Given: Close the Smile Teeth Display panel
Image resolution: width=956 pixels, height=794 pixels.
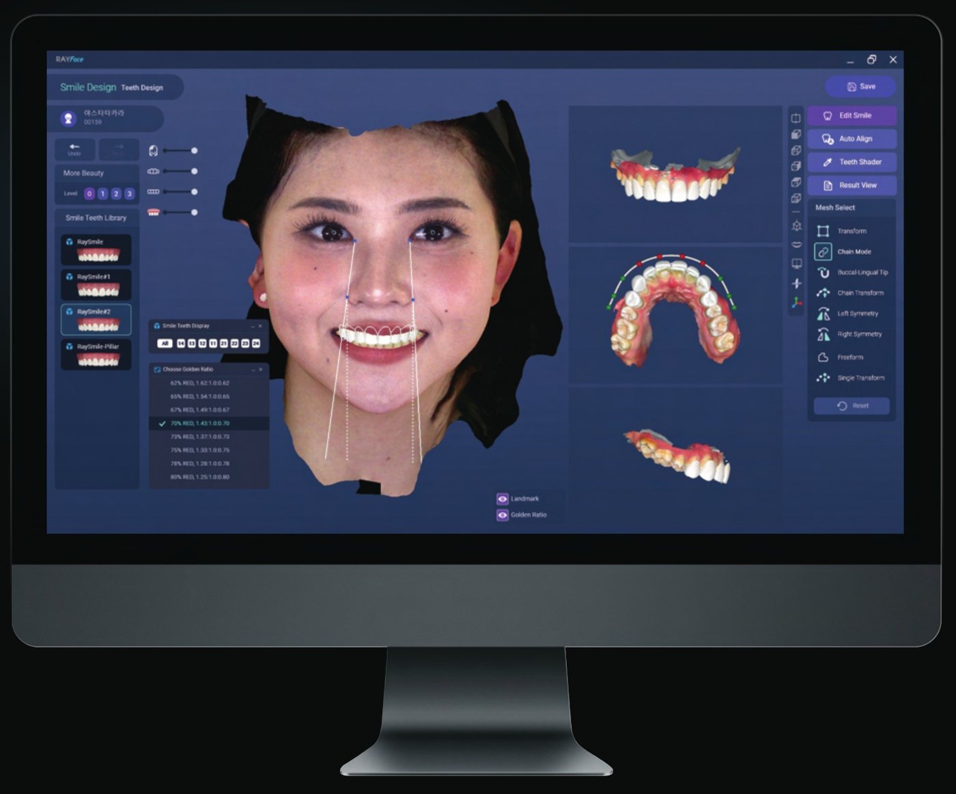Looking at the screenshot, I should (x=260, y=326).
